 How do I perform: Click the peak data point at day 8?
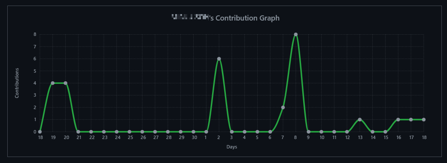coord(296,34)
